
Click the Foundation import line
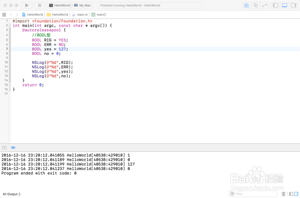52,21
